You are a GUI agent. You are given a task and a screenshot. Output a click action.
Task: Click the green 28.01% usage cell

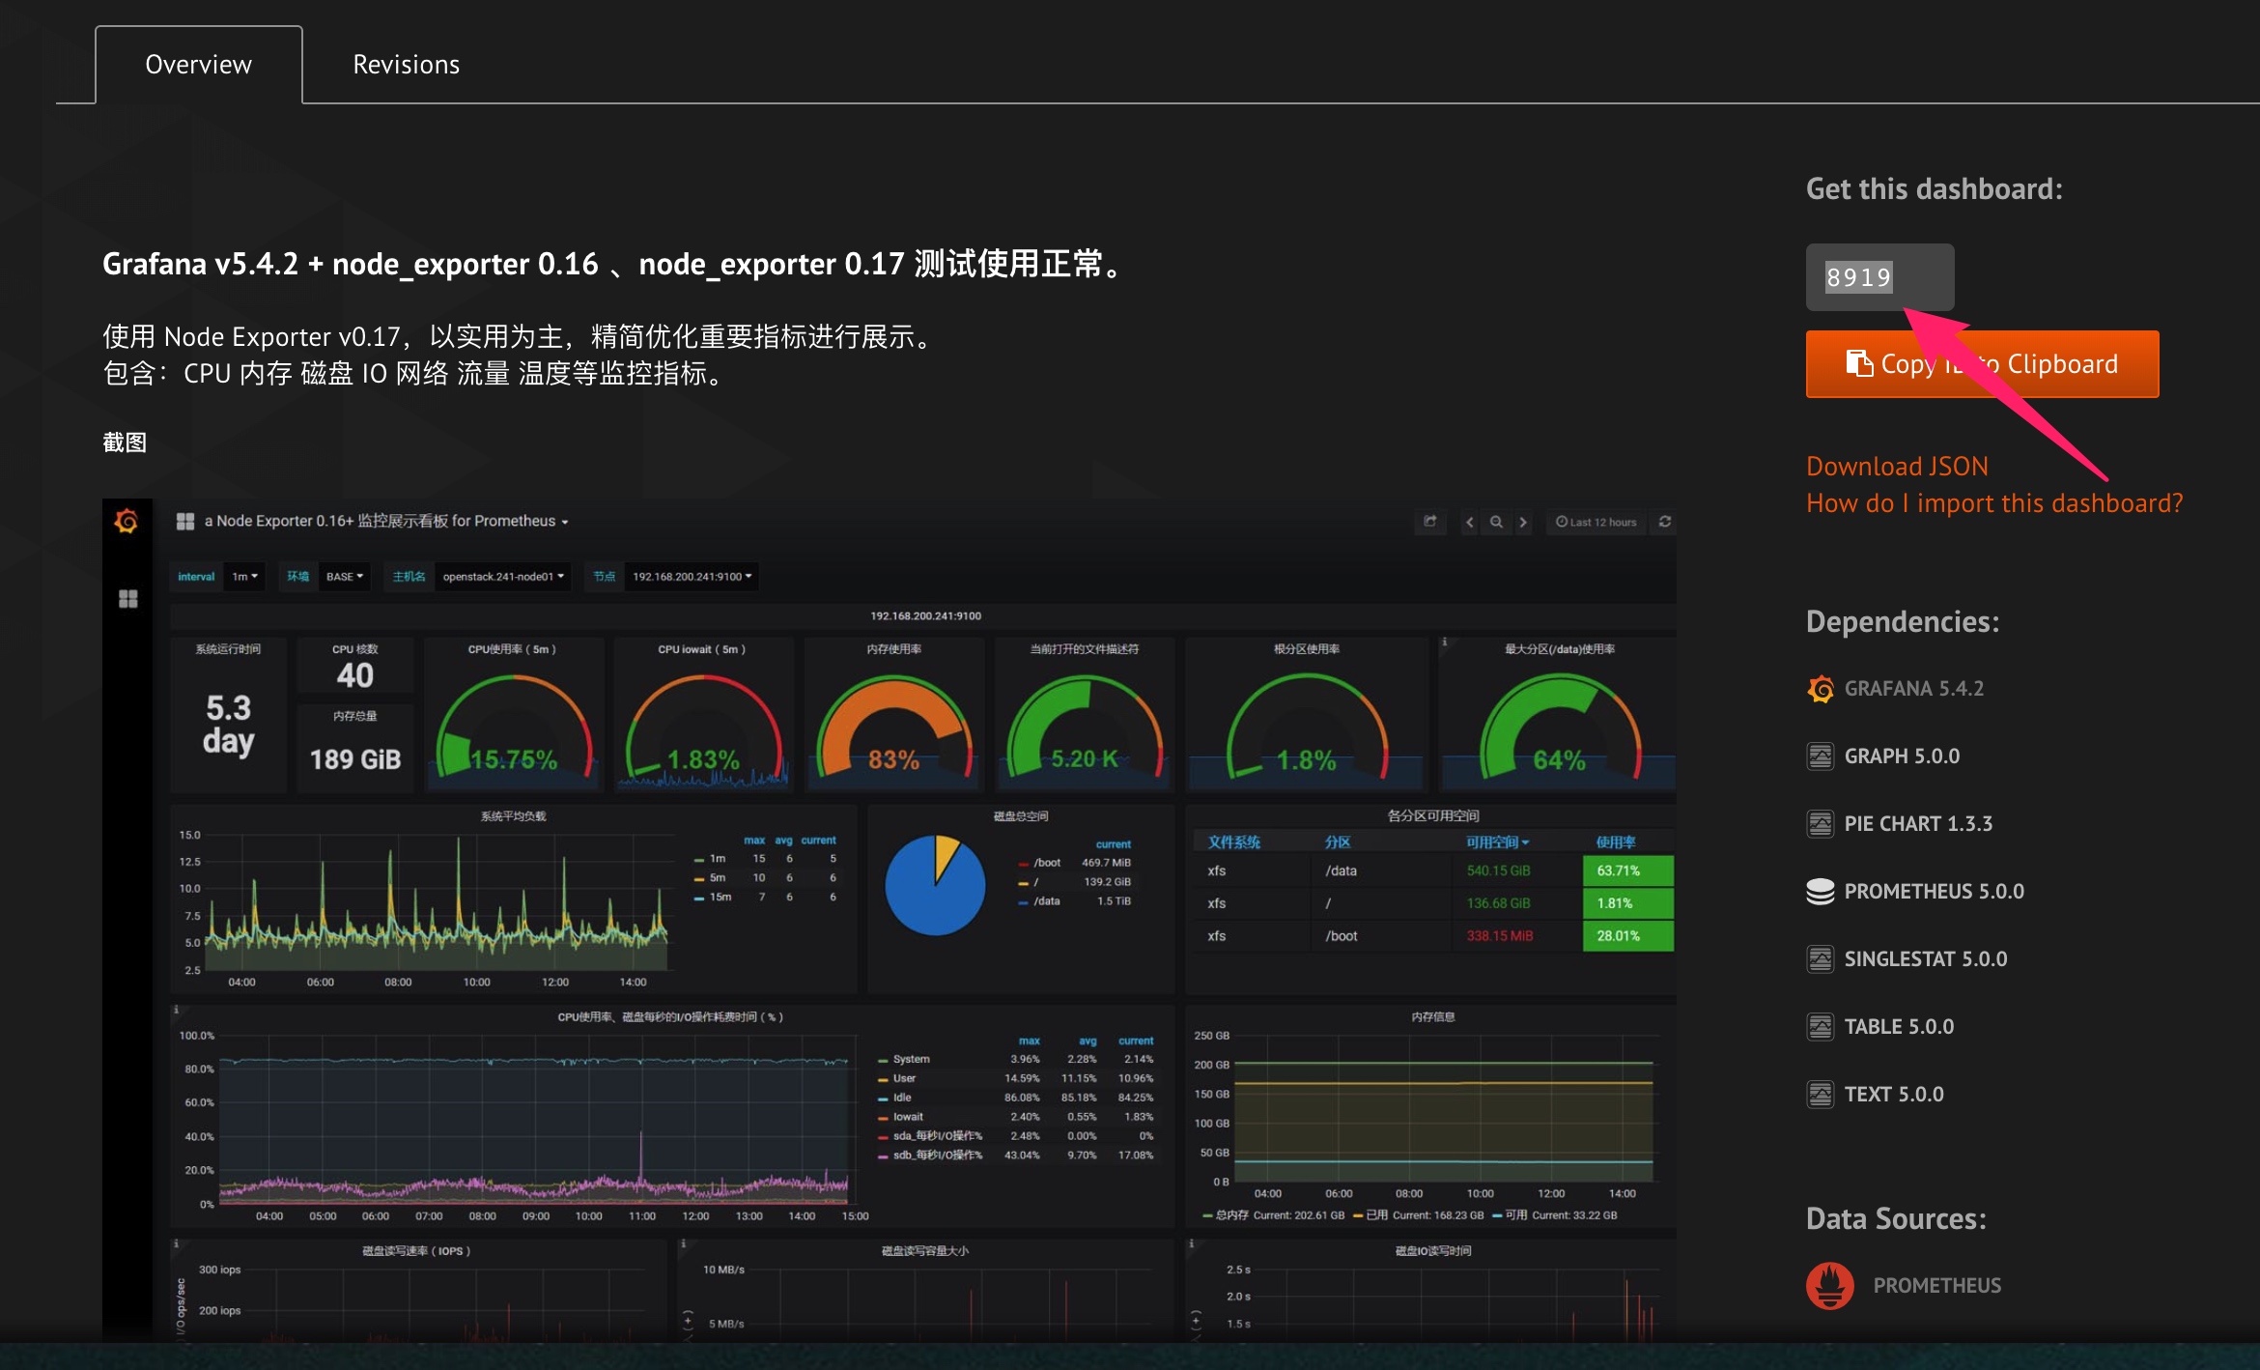[x=1628, y=936]
